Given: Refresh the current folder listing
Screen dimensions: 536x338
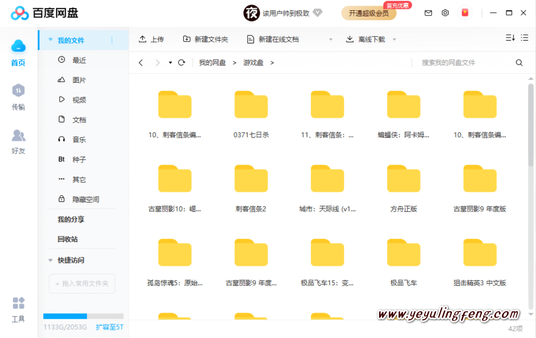Looking at the screenshot, I should [181, 63].
